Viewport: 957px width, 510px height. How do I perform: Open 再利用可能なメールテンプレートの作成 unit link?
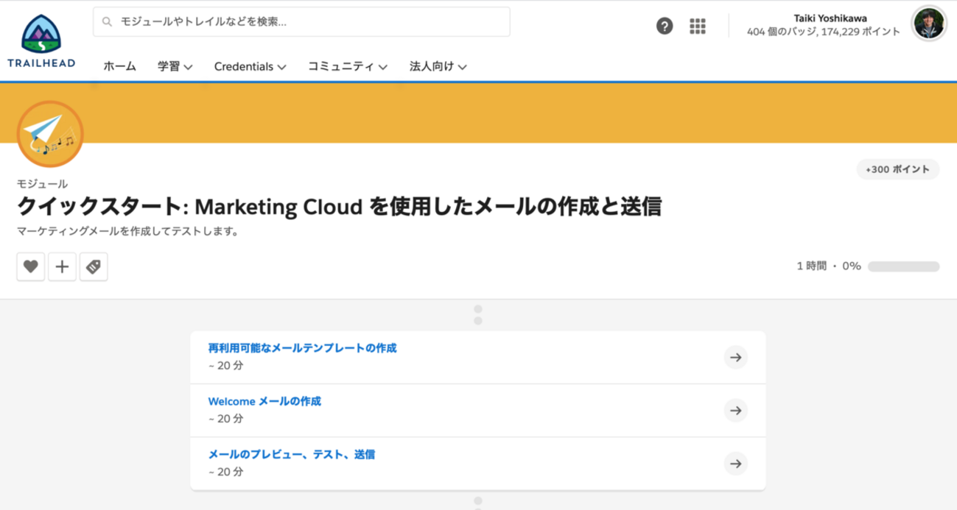point(303,348)
